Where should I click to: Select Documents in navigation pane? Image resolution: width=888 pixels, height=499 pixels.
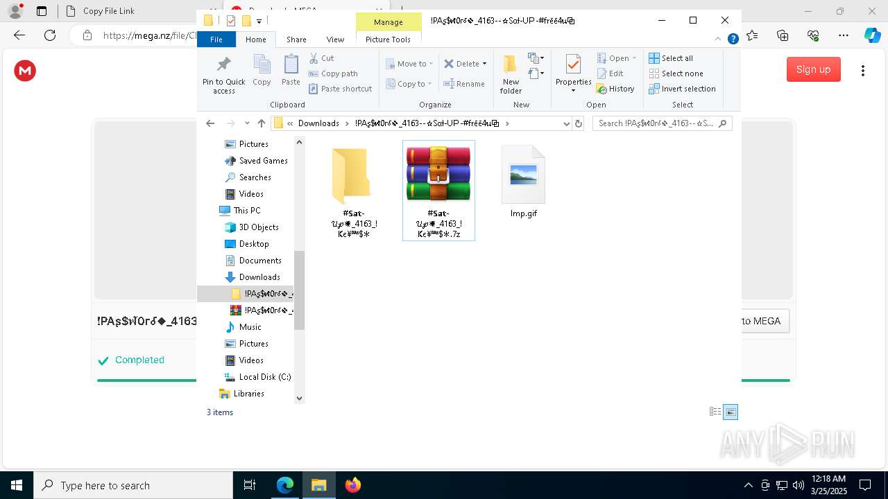click(x=260, y=261)
